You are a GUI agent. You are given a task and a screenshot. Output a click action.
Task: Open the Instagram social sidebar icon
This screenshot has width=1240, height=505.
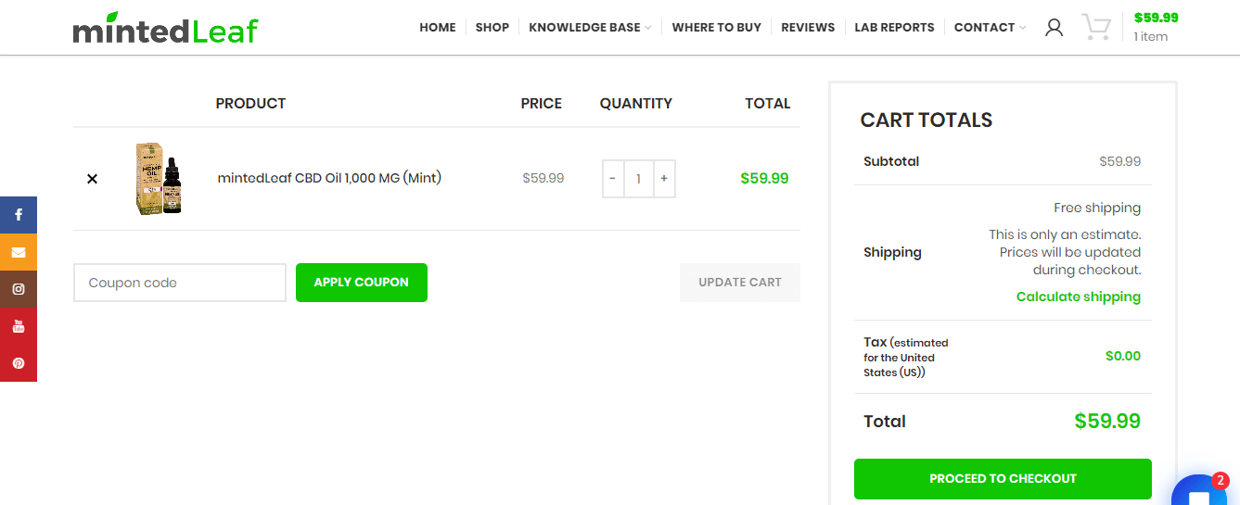(x=19, y=289)
